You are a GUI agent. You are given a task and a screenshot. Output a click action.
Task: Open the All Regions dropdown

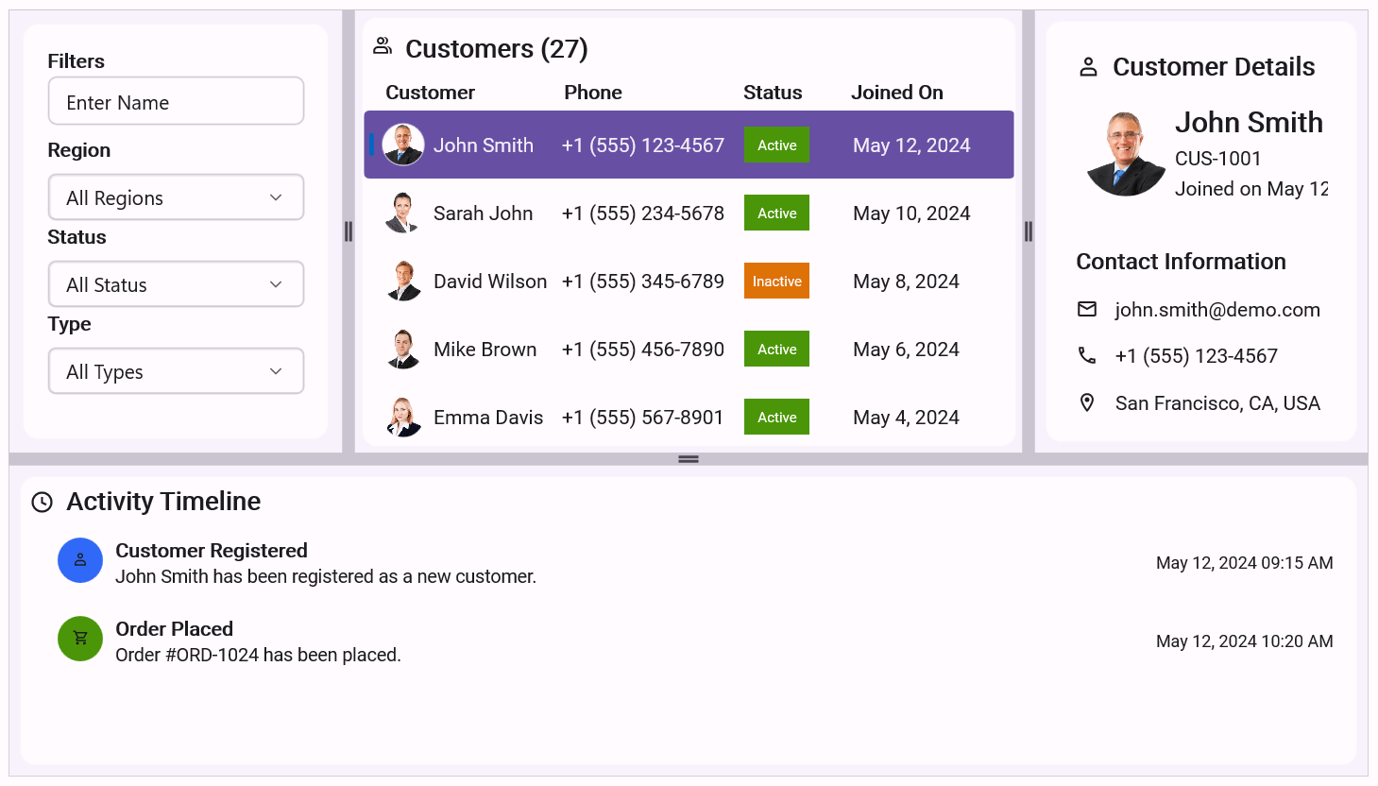(176, 197)
